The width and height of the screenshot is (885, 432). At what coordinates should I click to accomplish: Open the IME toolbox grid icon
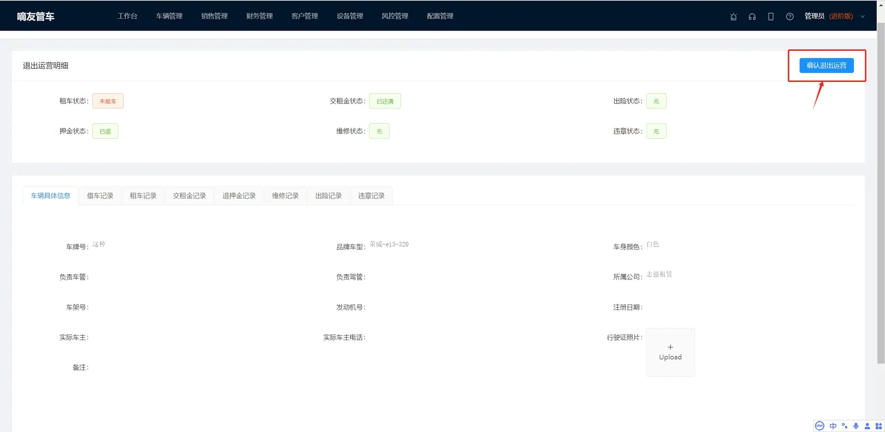tap(879, 426)
